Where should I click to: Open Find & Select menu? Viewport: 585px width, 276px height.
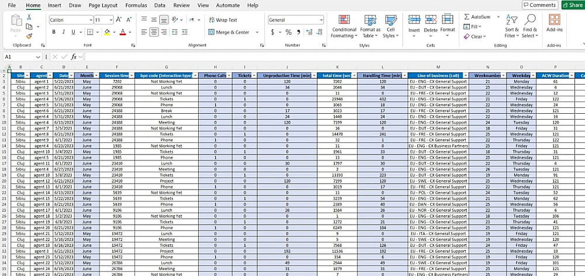point(530,26)
